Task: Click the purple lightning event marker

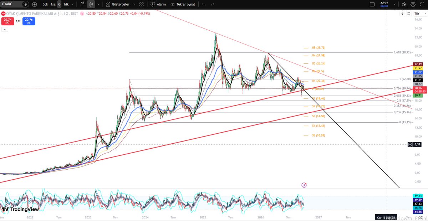Action: (x=304, y=185)
